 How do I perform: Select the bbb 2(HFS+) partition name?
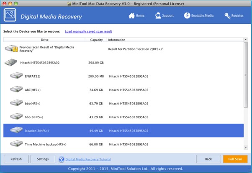pos(34,117)
